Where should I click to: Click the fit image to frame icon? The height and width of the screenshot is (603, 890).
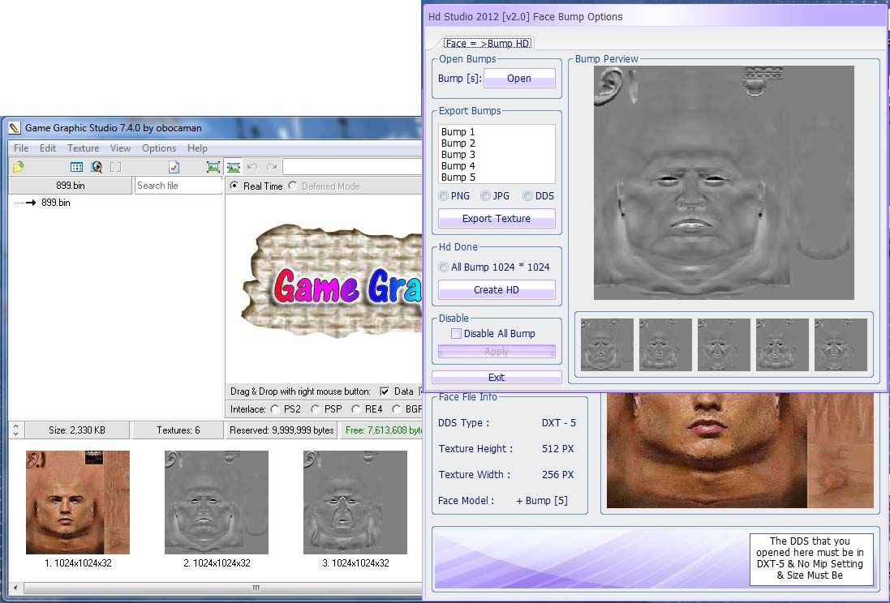213,167
